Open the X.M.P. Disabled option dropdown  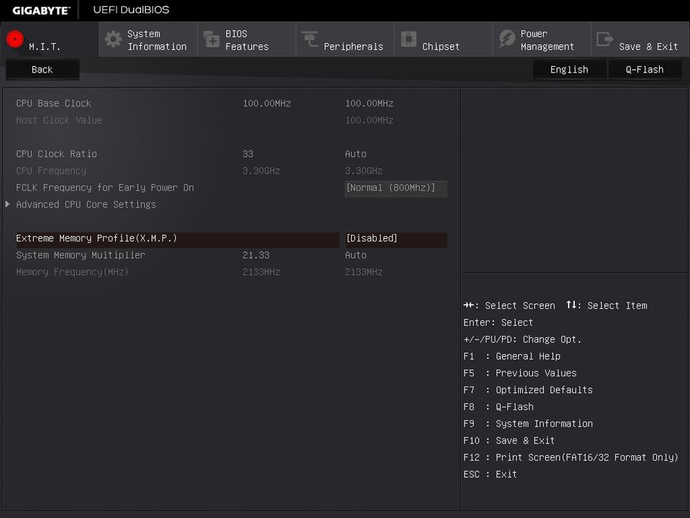396,239
